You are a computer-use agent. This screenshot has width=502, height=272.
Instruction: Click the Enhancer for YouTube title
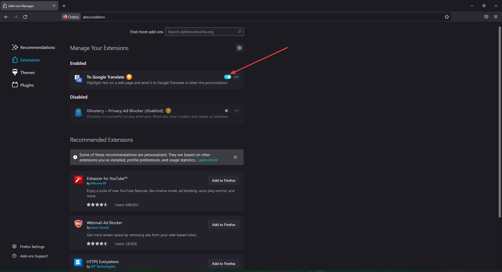pyautogui.click(x=107, y=178)
